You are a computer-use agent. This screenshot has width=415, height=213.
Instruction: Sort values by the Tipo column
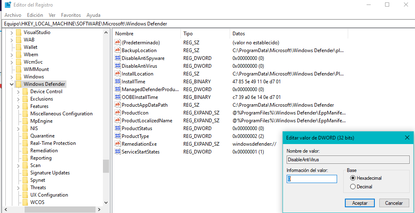(205, 34)
